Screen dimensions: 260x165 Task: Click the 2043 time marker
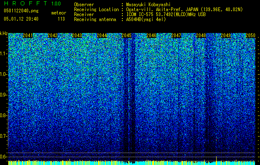[x=77, y=35]
